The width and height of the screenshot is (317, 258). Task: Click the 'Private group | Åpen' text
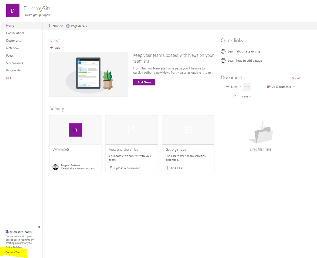coord(37,15)
